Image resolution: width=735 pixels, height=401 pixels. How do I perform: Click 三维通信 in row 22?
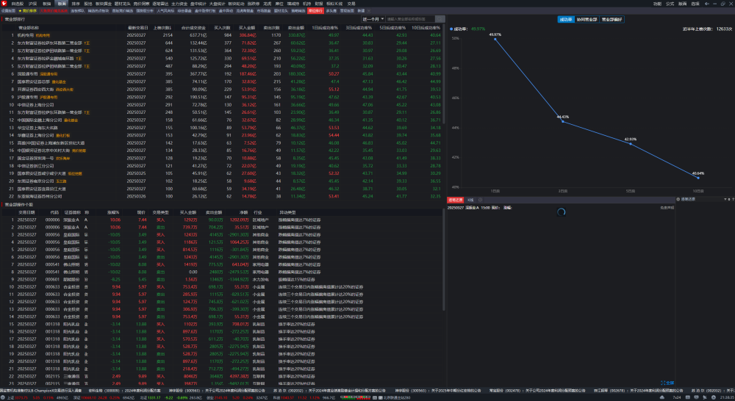[x=71, y=376]
